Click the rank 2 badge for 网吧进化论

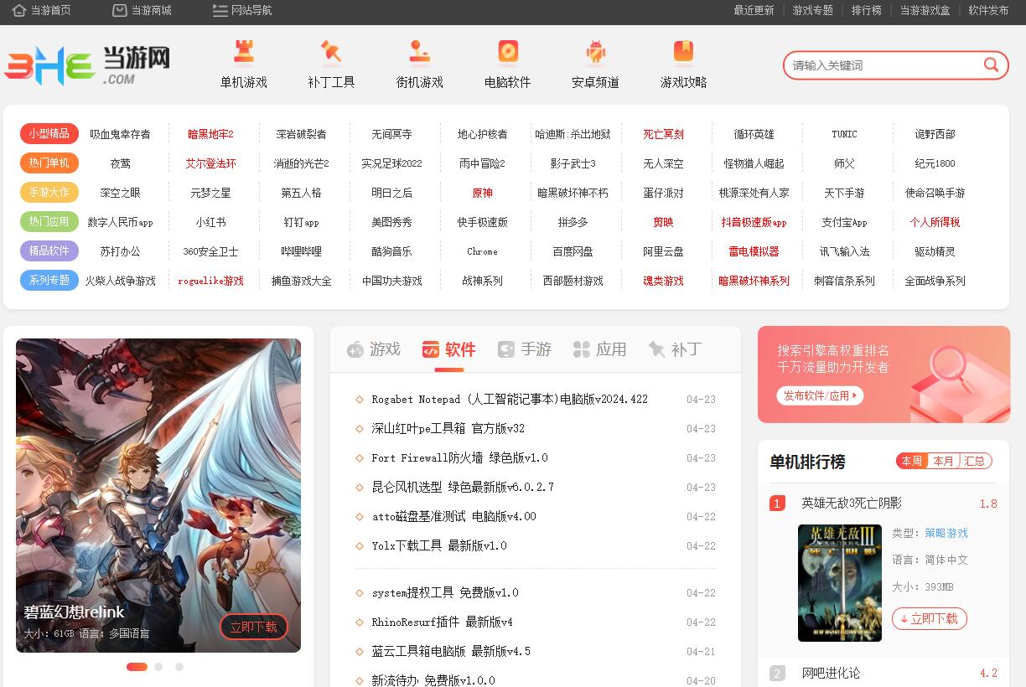[x=777, y=674]
